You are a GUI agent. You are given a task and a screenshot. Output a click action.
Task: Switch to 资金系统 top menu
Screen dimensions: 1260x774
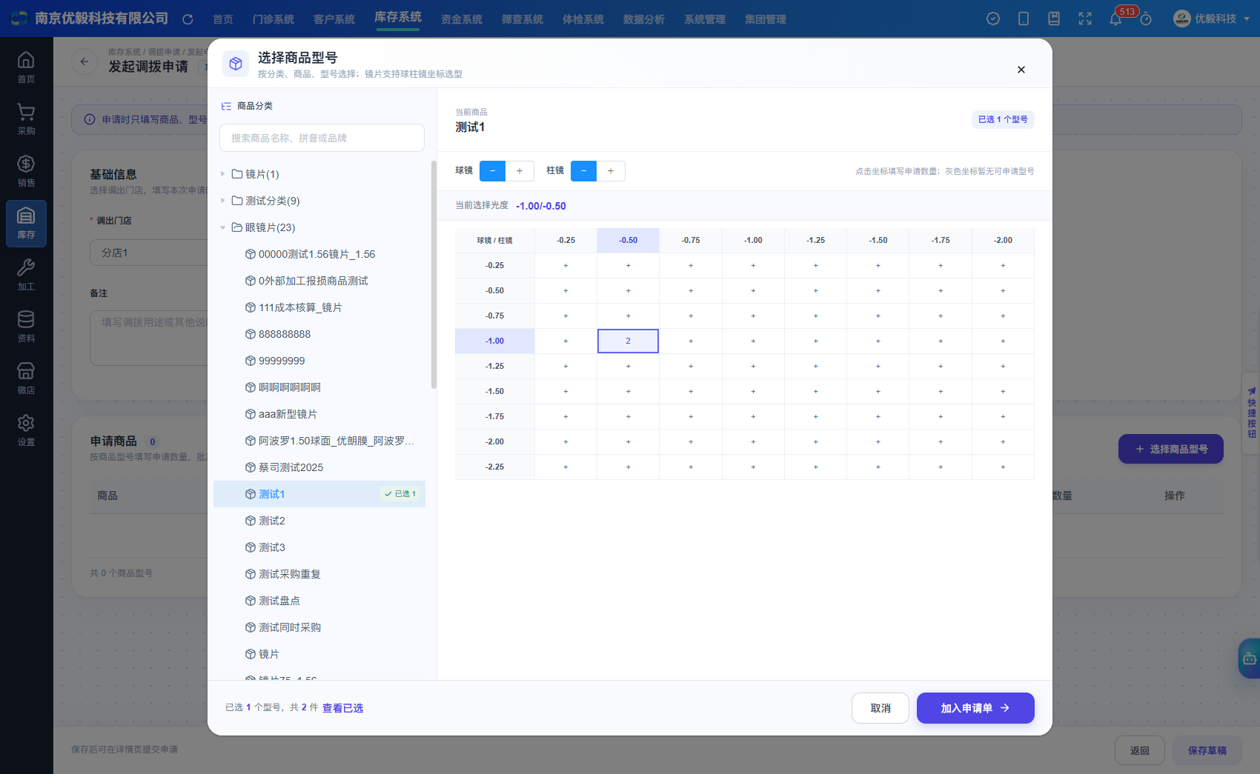[461, 19]
